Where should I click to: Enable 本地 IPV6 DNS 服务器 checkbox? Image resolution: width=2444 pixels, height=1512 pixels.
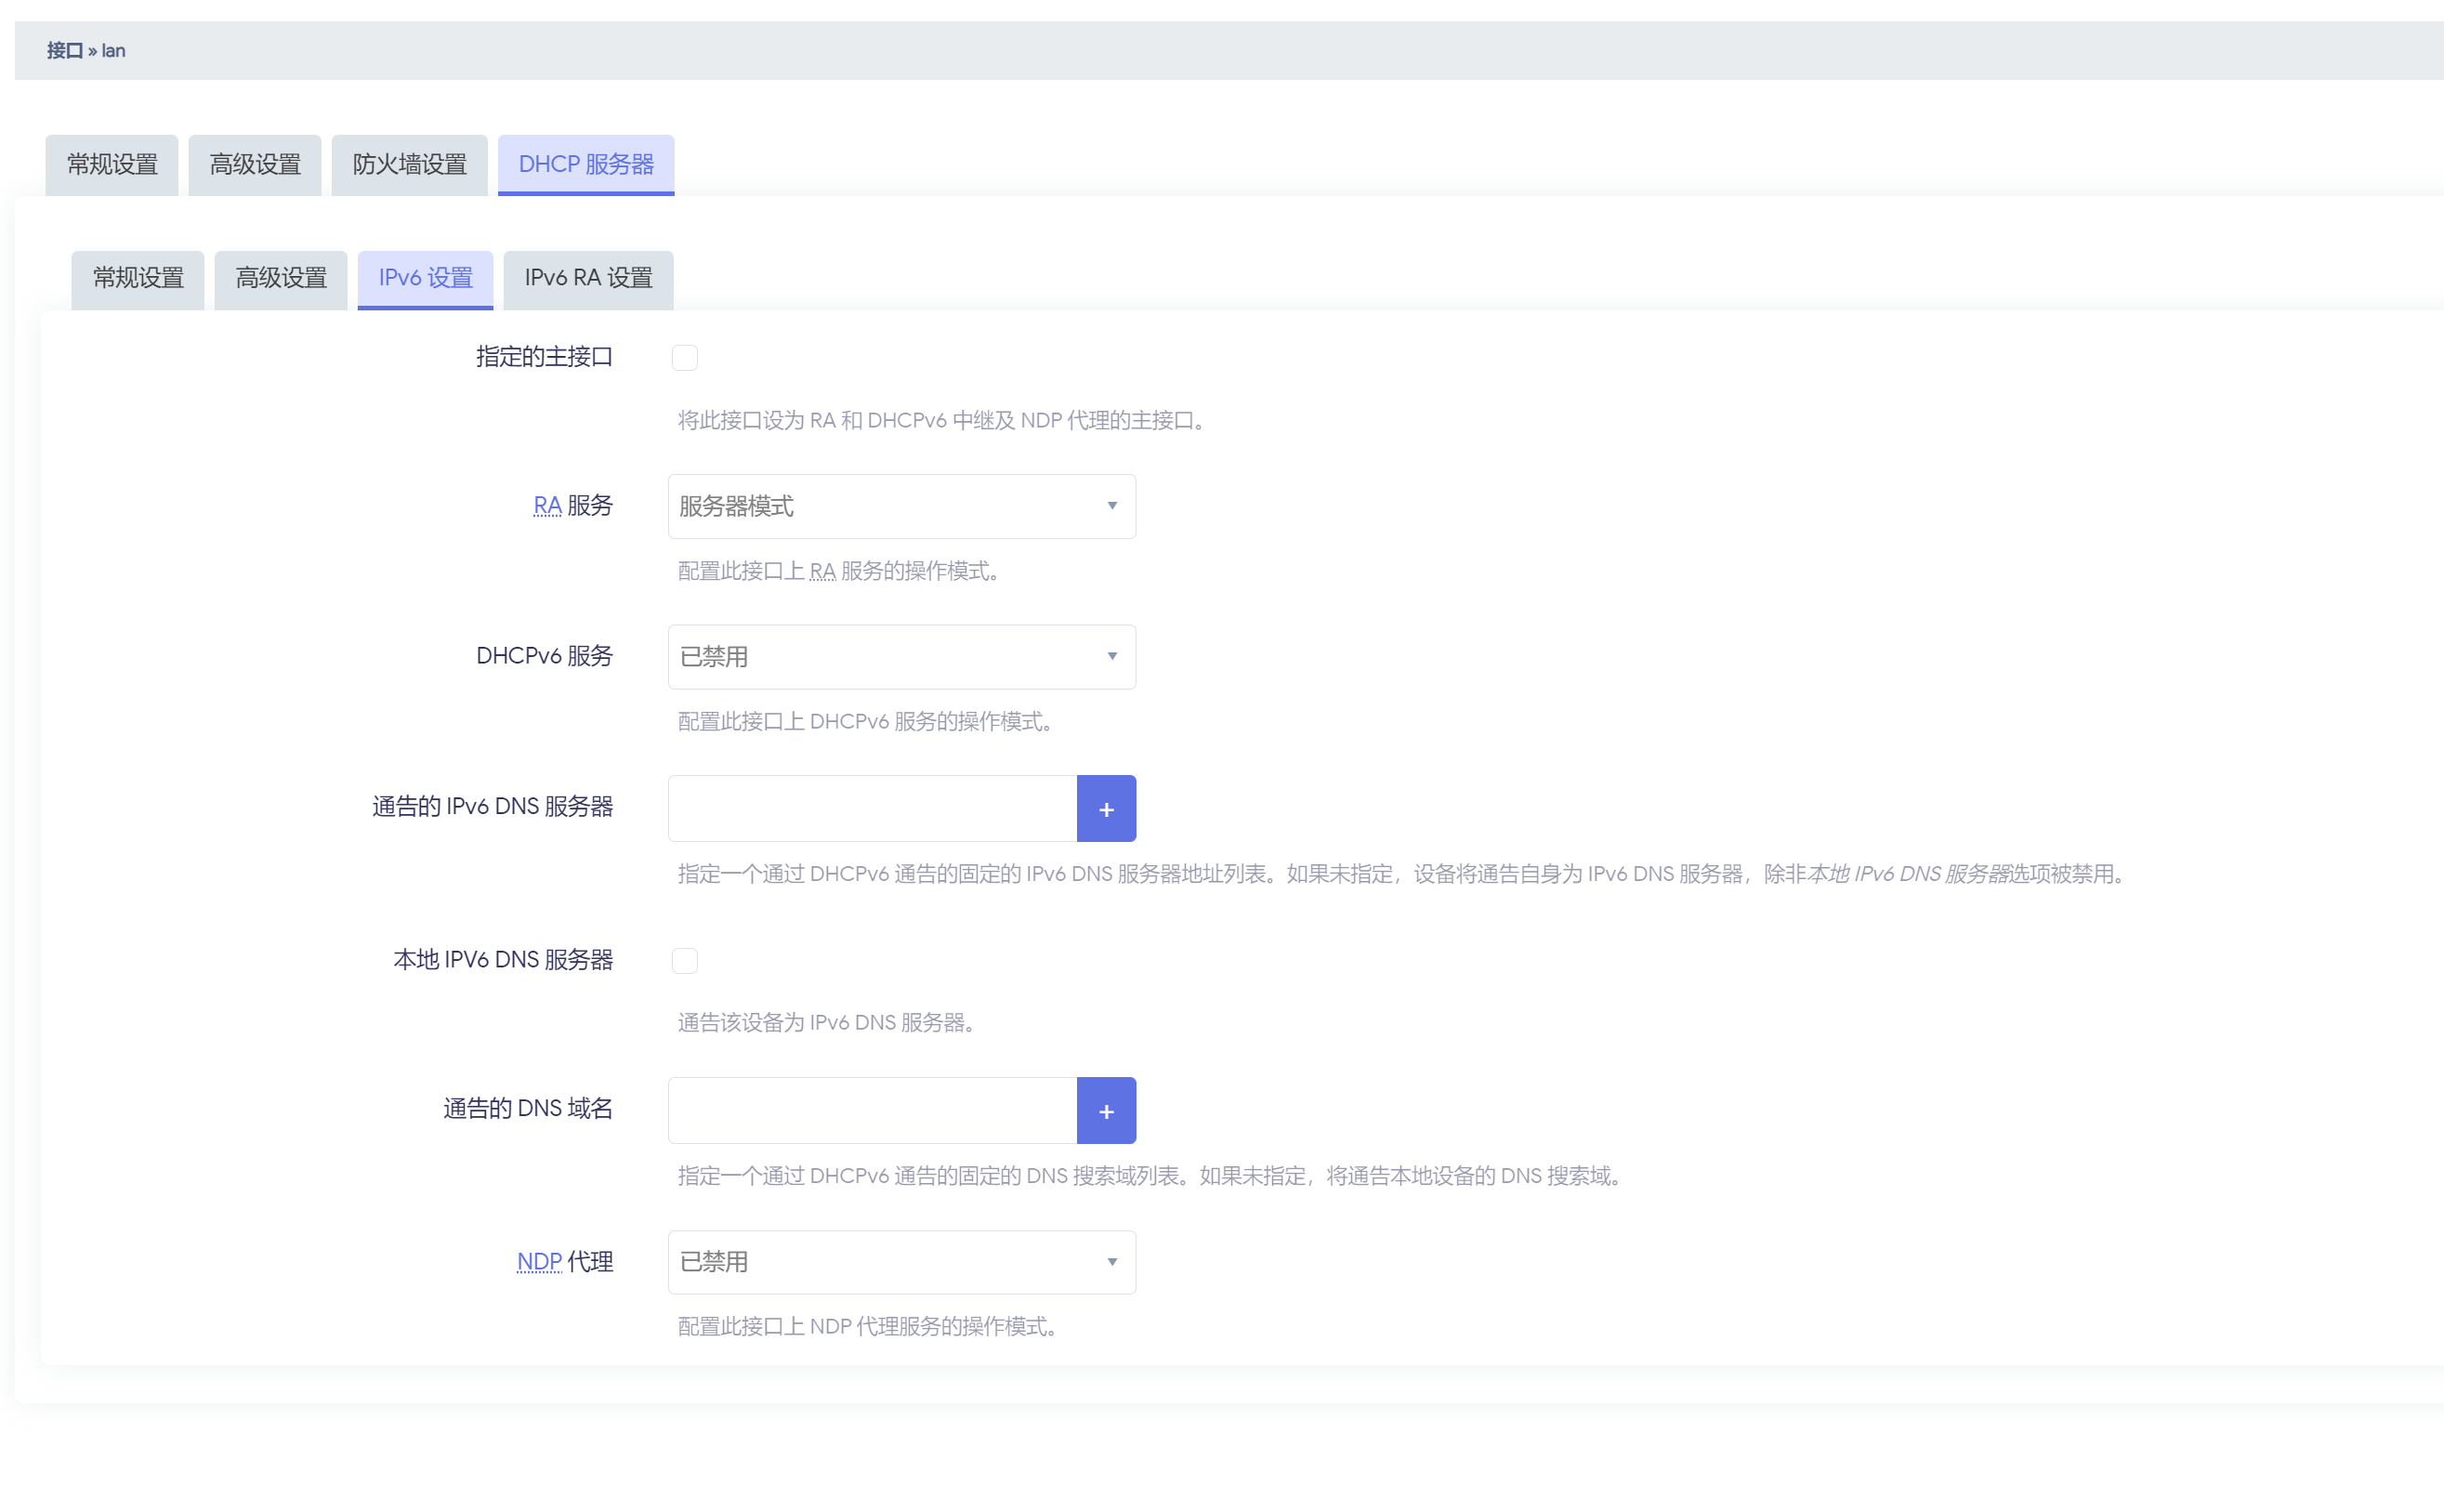684,961
